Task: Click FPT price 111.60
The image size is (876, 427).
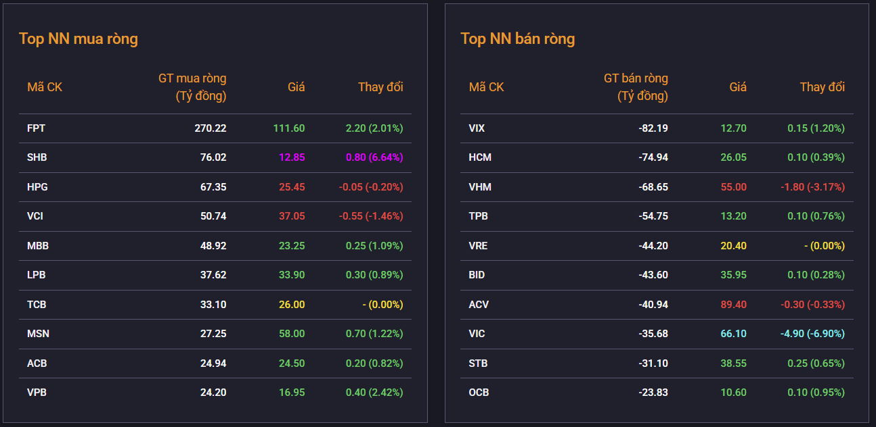Action: 289,128
